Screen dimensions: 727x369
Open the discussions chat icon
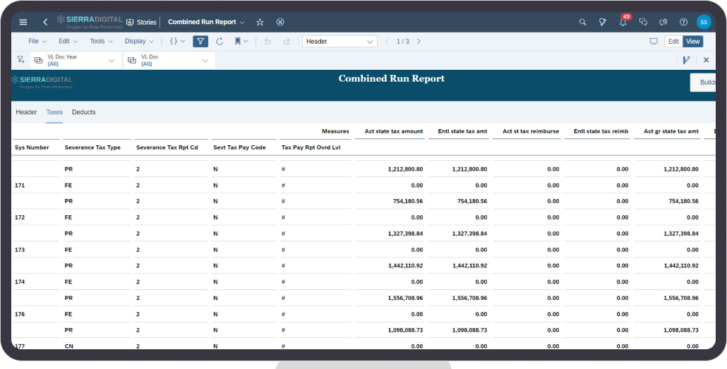[x=643, y=22]
